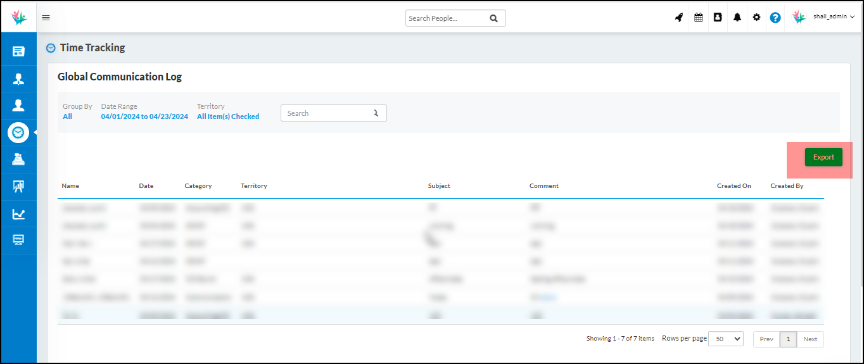
Task: Click the rocket icon in top bar
Action: 679,18
